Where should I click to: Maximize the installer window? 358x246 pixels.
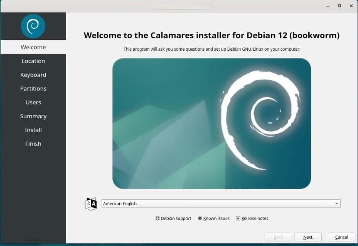point(339,6)
